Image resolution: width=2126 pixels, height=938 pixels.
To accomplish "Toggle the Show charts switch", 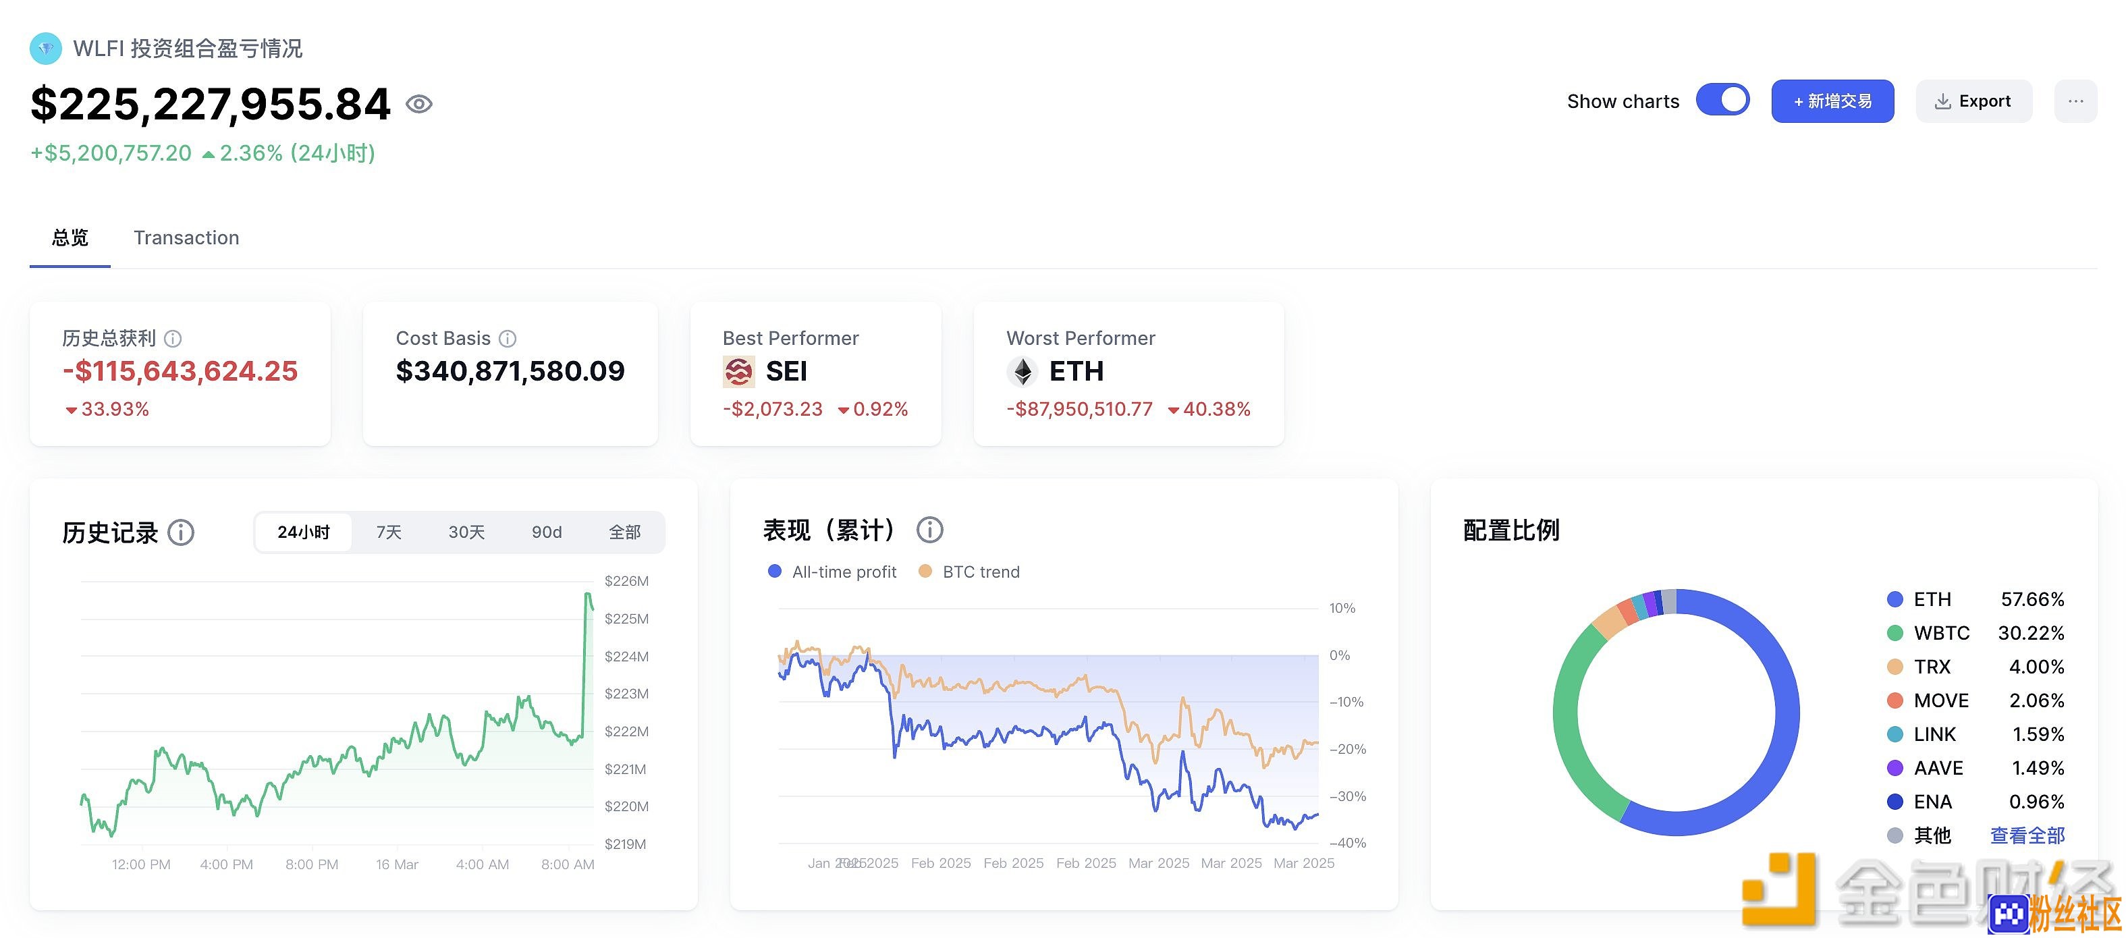I will 1722,101.
